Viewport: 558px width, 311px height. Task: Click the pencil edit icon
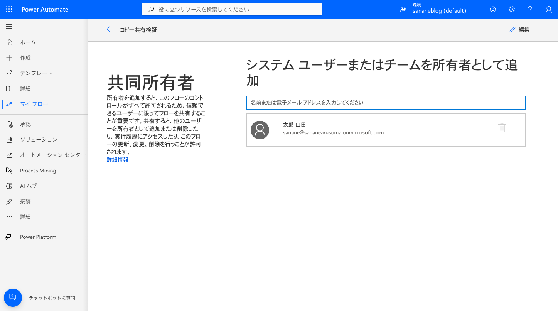click(512, 30)
